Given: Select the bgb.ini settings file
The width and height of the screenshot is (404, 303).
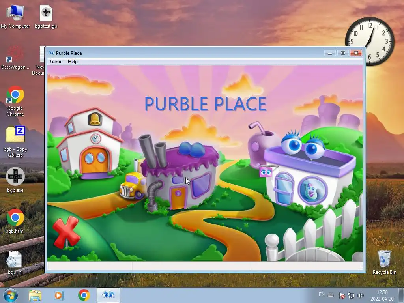Looking at the screenshot, I should coord(15,262).
